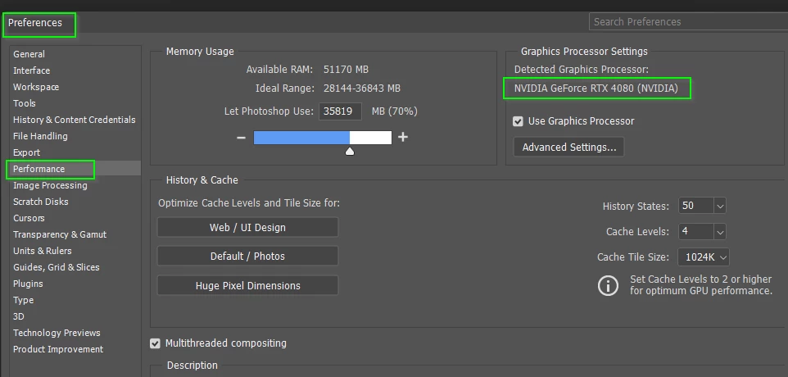Image resolution: width=788 pixels, height=377 pixels.
Task: Open the Interface preferences section
Action: point(32,70)
